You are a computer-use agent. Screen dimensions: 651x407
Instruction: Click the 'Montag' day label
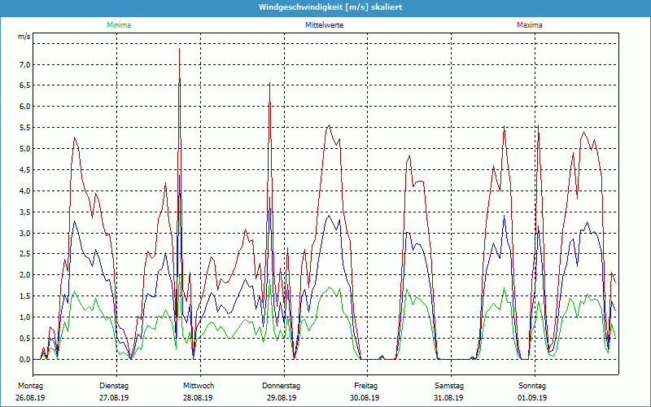(x=30, y=386)
